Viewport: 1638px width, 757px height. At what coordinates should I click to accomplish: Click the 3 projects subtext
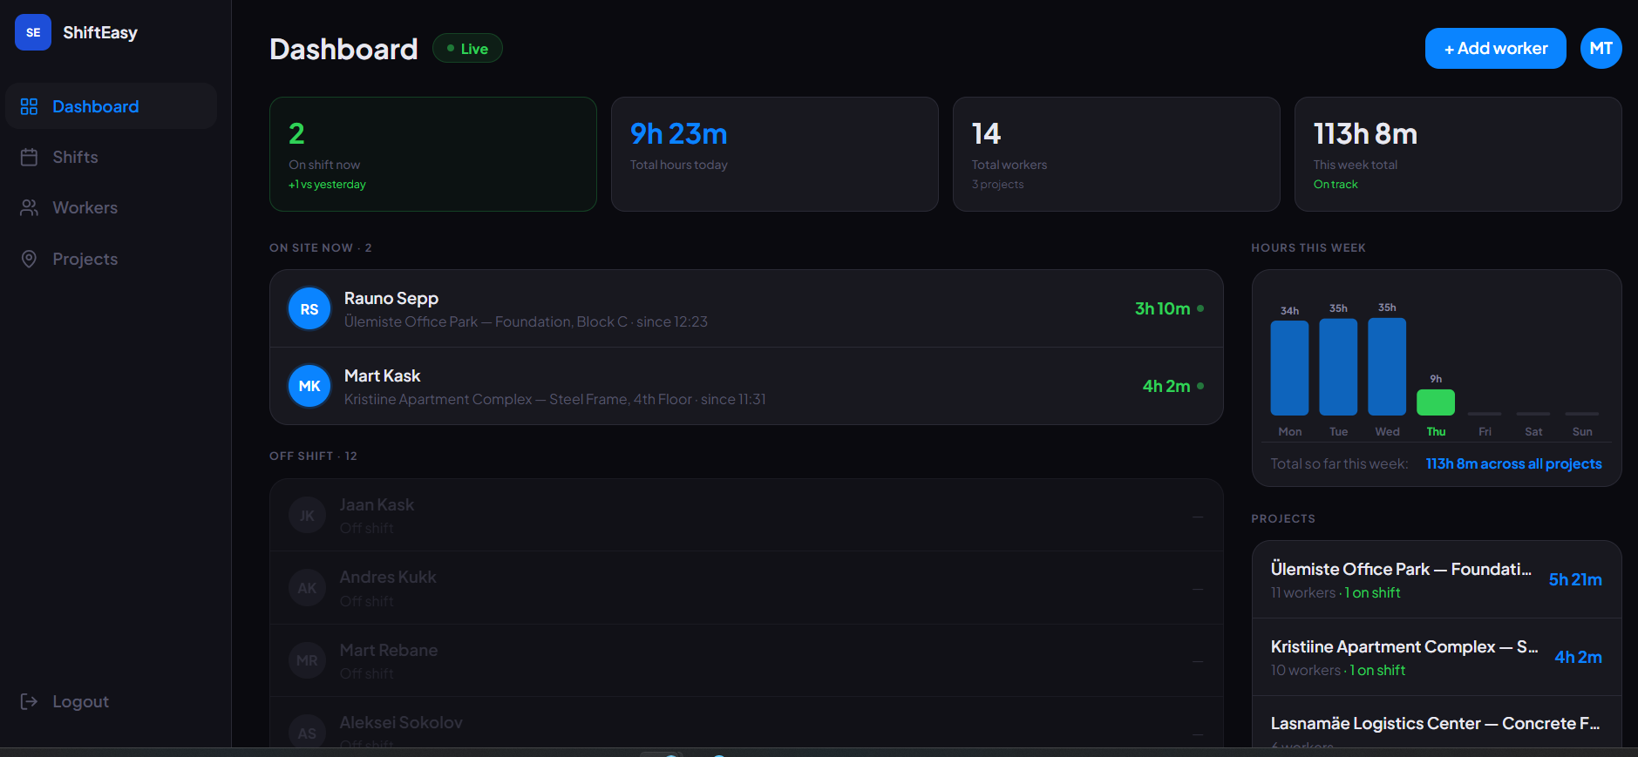pos(997,184)
